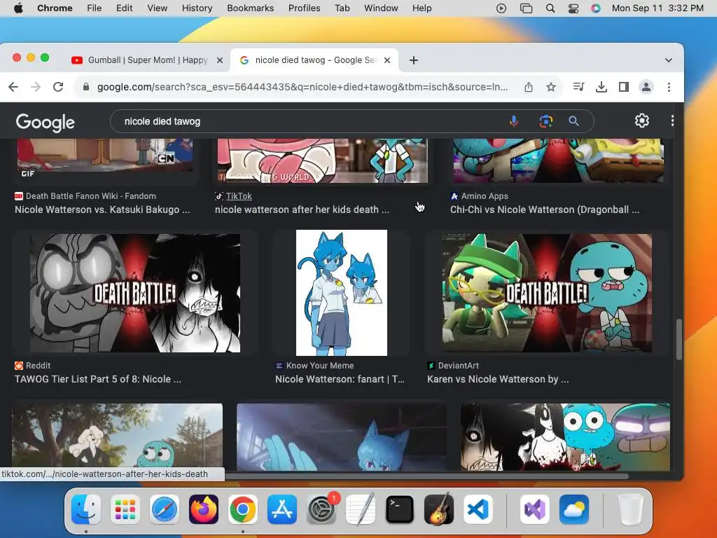Close the Gumball Super Mom tab
The image size is (717, 538).
tap(220, 60)
